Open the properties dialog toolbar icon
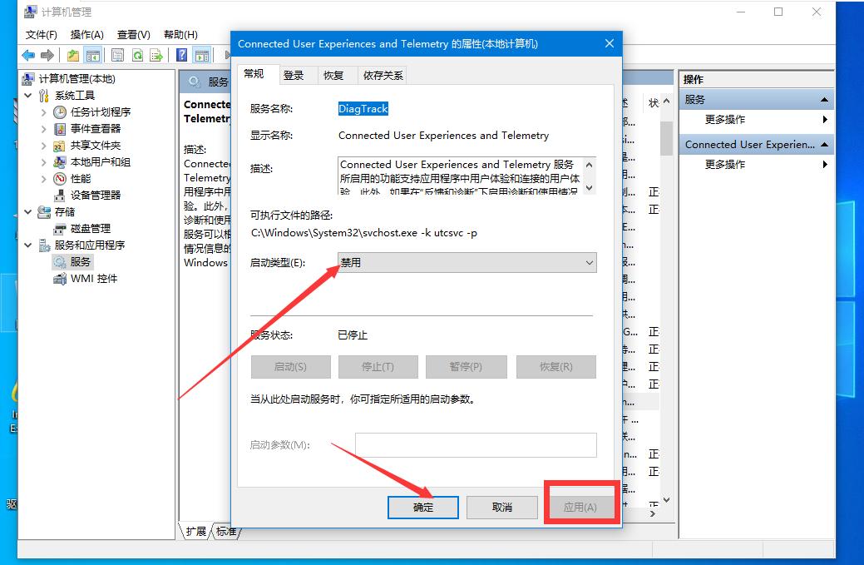This screenshot has height=565, width=864. coord(118,56)
